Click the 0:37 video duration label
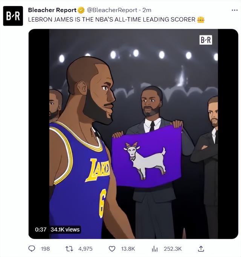This screenshot has width=241, height=257. click(x=40, y=229)
